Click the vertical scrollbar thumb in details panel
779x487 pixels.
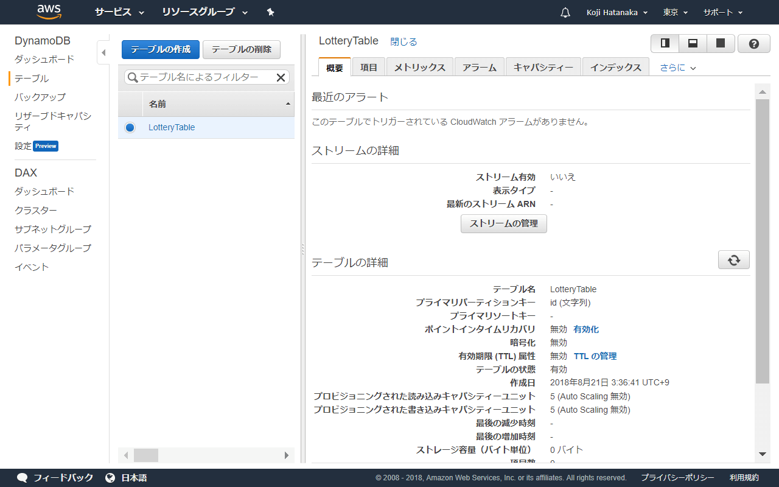[763, 241]
